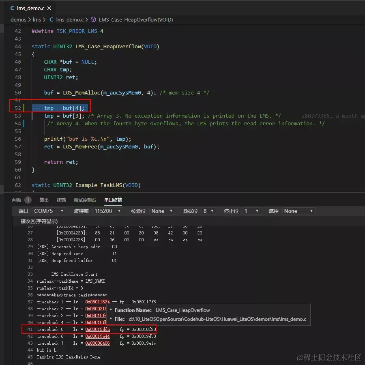
Task: Open the 'demos' breadcrumb folder
Action: point(18,20)
